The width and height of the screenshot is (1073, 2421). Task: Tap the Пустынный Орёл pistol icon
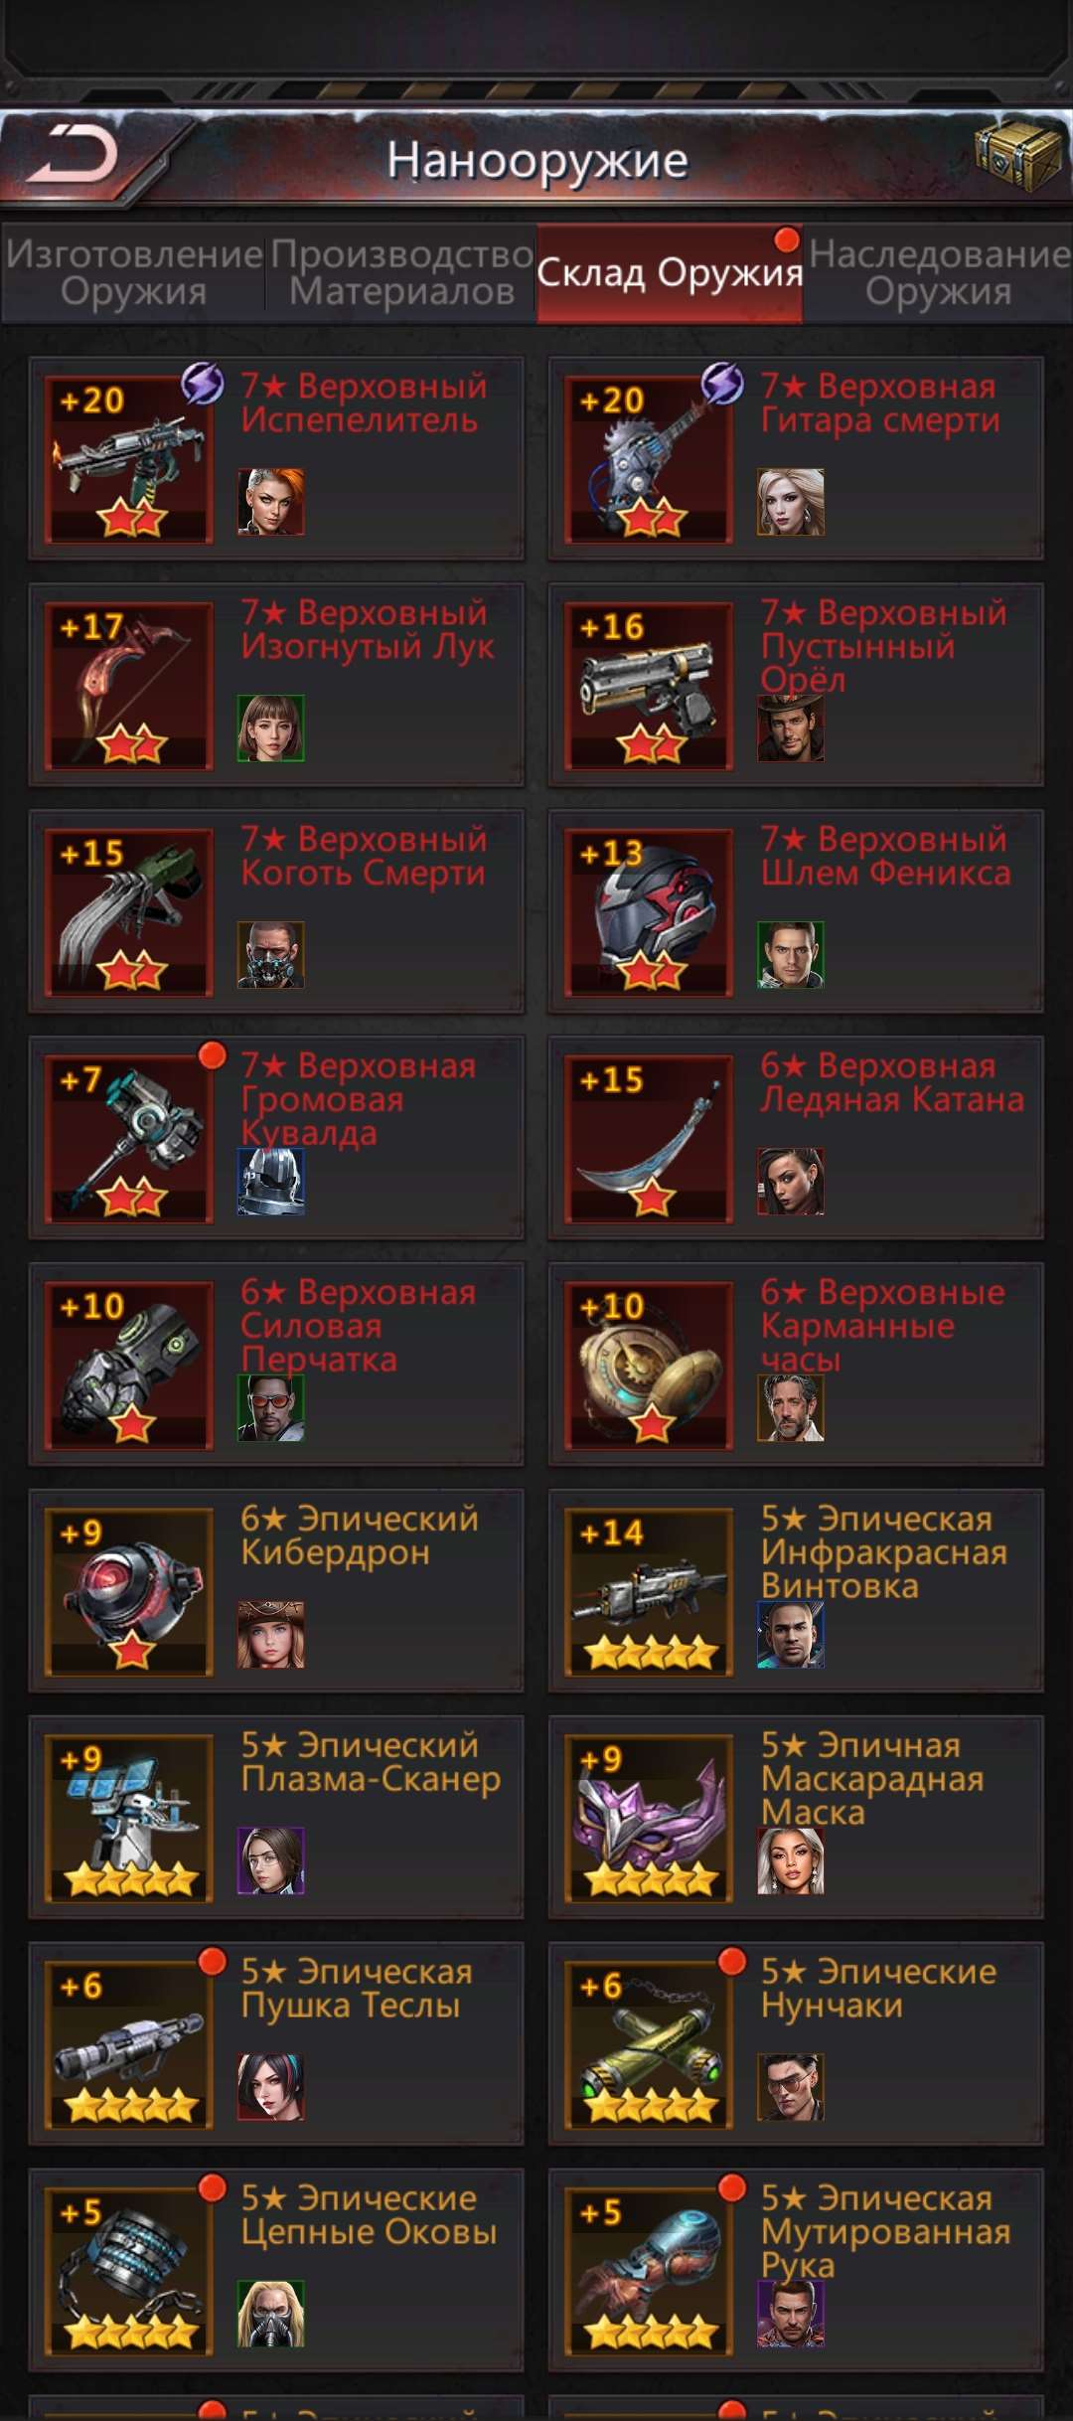tap(649, 686)
